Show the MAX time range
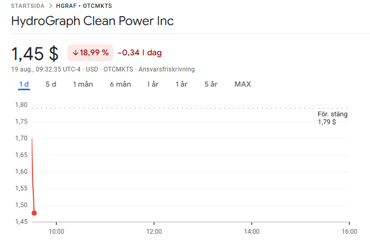The width and height of the screenshot is (370, 240). pos(243,84)
